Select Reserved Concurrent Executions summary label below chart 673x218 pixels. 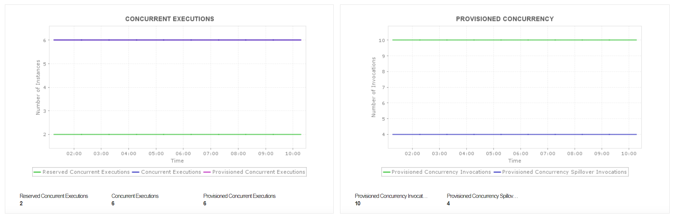coord(54,196)
